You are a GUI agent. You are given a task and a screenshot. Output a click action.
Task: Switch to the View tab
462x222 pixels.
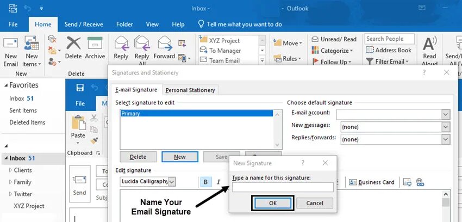(x=152, y=24)
